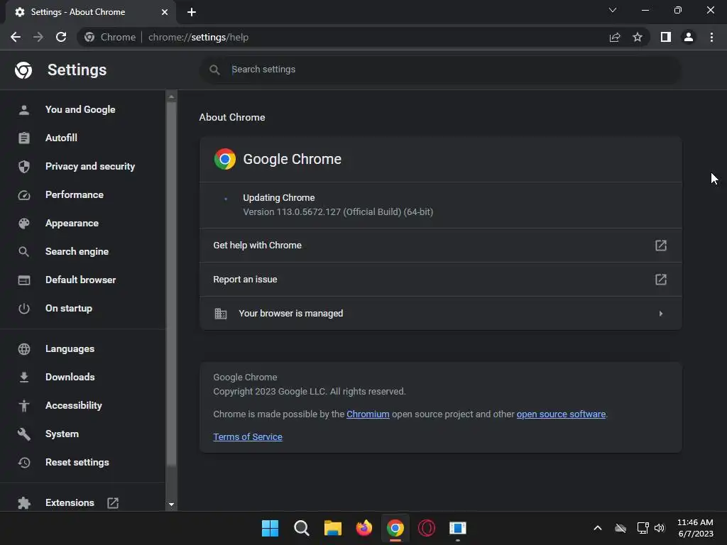Bookmark this tab with star icon
Screen dimensions: 727x545
point(638,37)
